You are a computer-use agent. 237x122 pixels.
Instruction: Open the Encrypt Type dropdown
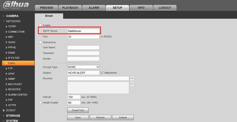point(83,67)
